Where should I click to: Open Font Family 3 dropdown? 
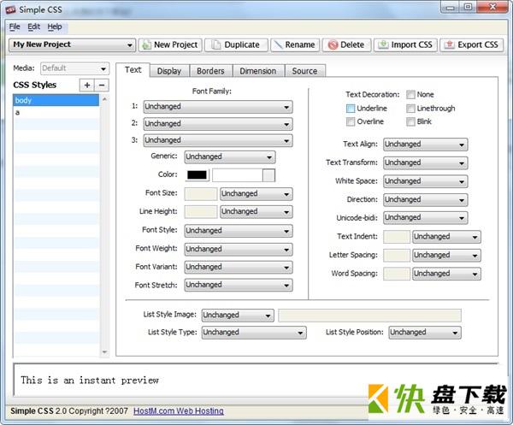218,140
